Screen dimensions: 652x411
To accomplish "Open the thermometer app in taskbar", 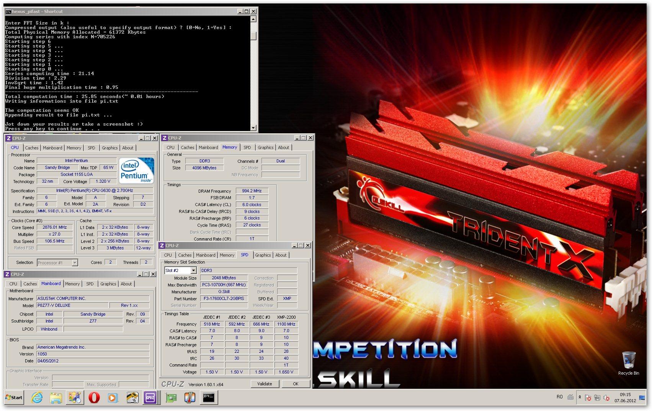I will click(190, 398).
